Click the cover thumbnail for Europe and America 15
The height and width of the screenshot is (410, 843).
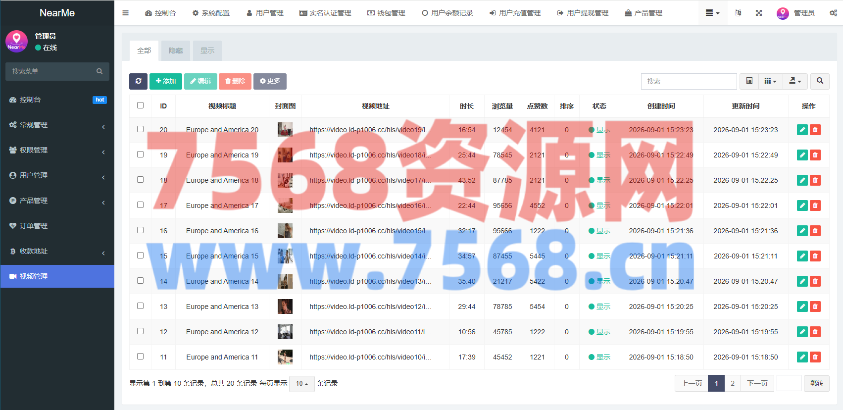click(285, 256)
